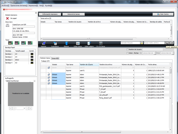Click Bandeja 1 paper quantity icon

pyautogui.click(x=32, y=54)
